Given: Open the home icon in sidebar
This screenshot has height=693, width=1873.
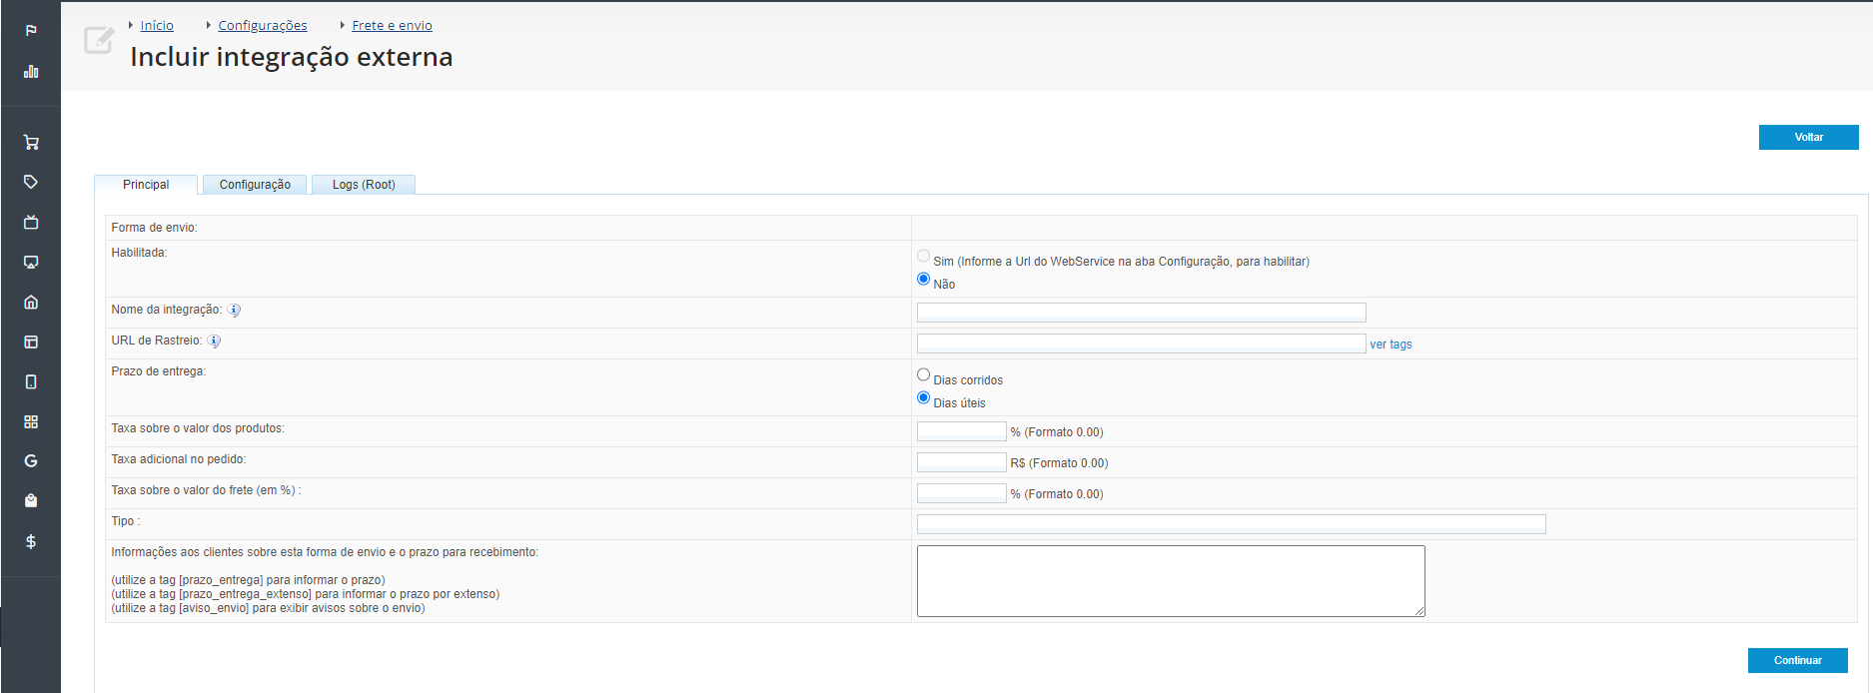Looking at the screenshot, I should 31,302.
